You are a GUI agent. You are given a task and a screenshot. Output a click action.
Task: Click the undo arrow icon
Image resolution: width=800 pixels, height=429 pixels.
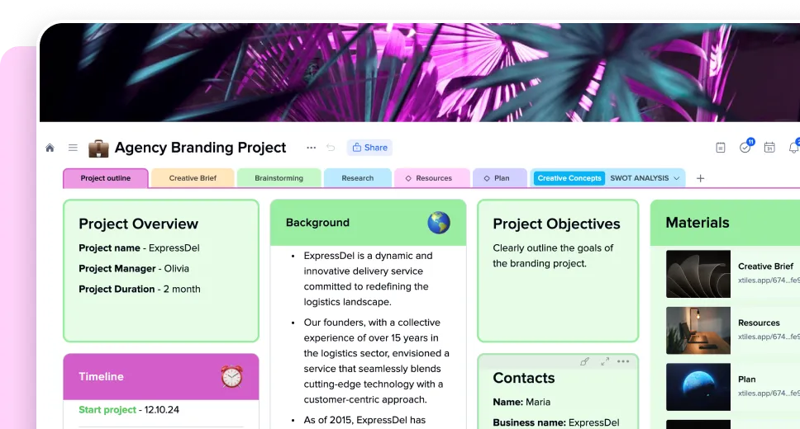coord(331,148)
